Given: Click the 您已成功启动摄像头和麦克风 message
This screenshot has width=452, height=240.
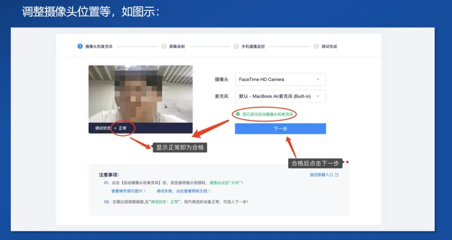Looking at the screenshot, I should (267, 114).
